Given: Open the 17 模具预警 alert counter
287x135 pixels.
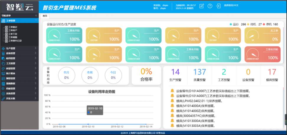Looking at the screenshot, I should tap(272, 75).
